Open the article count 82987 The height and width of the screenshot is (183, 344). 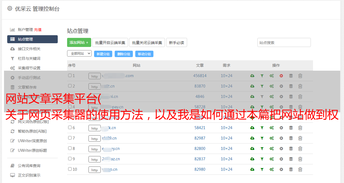[x=200, y=138]
